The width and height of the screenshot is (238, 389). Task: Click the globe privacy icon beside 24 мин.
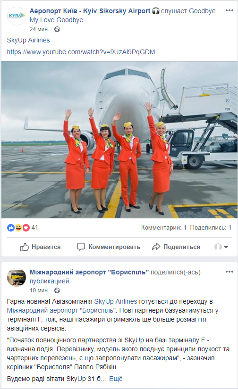[57, 29]
